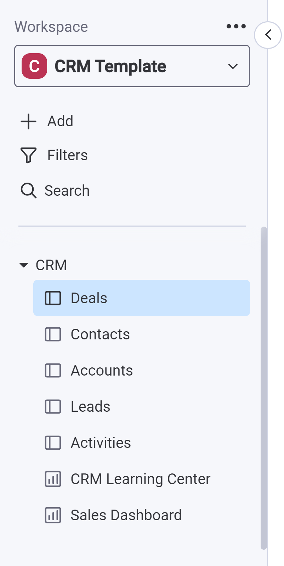Click the Add button text
284x566 pixels.
click(60, 121)
